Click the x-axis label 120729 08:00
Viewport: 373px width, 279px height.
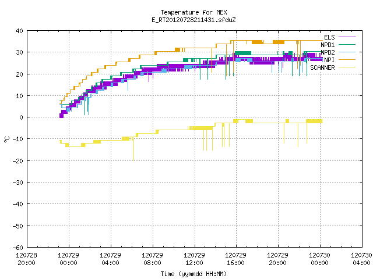pos(153,259)
